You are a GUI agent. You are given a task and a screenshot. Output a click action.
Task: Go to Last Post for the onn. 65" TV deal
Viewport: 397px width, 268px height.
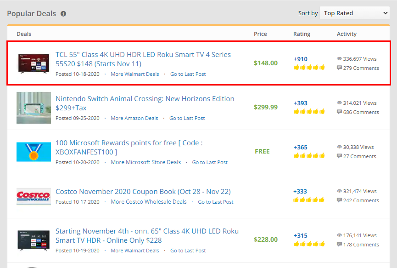tap(188, 251)
